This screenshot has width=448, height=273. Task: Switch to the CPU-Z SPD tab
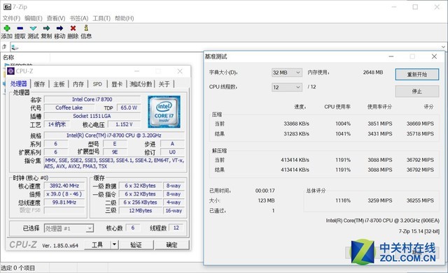pyautogui.click(x=97, y=84)
